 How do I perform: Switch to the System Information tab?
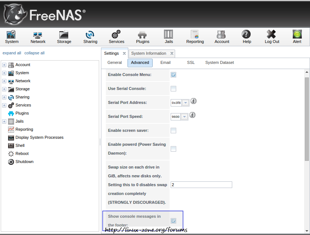click(x=149, y=53)
